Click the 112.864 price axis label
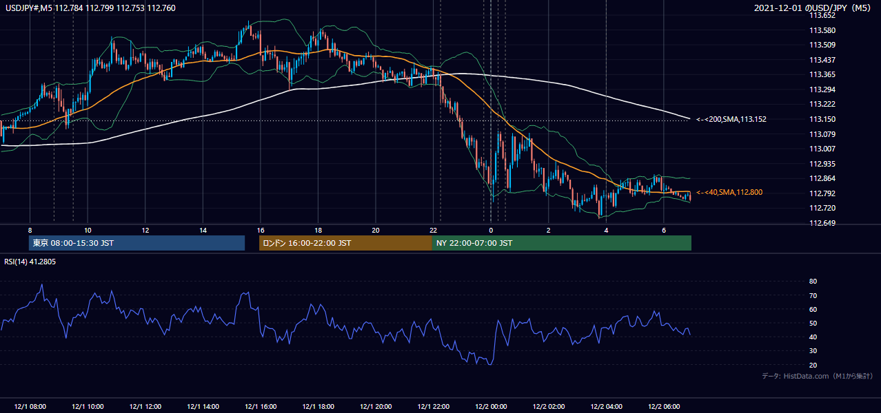 pyautogui.click(x=822, y=178)
